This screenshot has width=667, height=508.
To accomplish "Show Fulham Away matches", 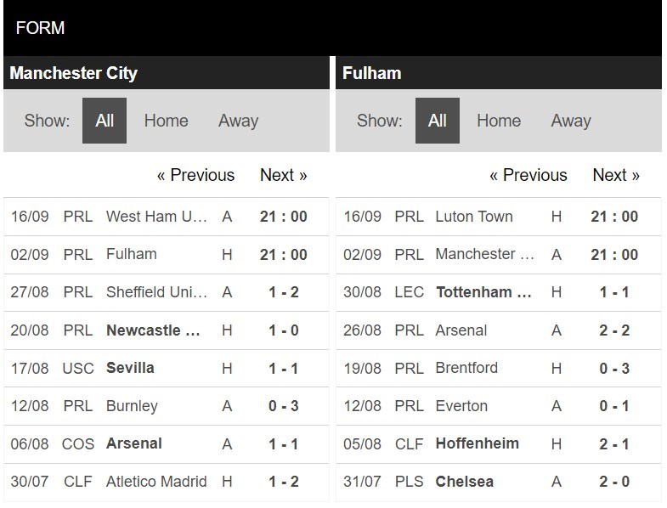I will pos(571,121).
